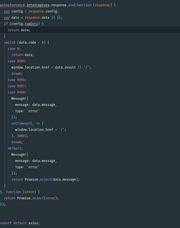
Task: Click the 'case 9997:' label
Action: [17, 86]
